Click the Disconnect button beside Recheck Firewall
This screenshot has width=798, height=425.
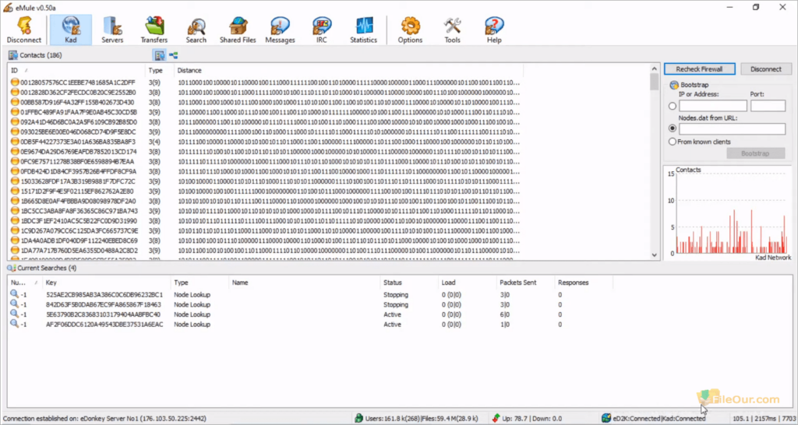coord(765,69)
